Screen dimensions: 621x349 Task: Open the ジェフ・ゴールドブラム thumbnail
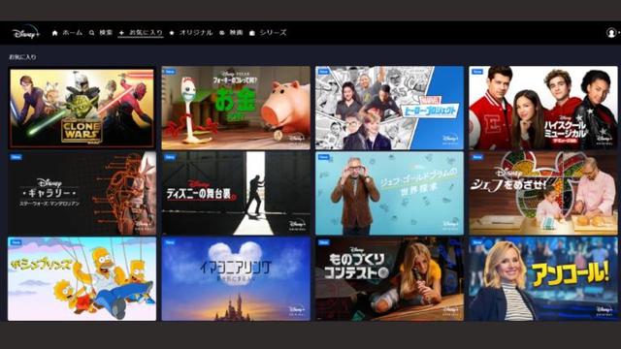pos(389,193)
